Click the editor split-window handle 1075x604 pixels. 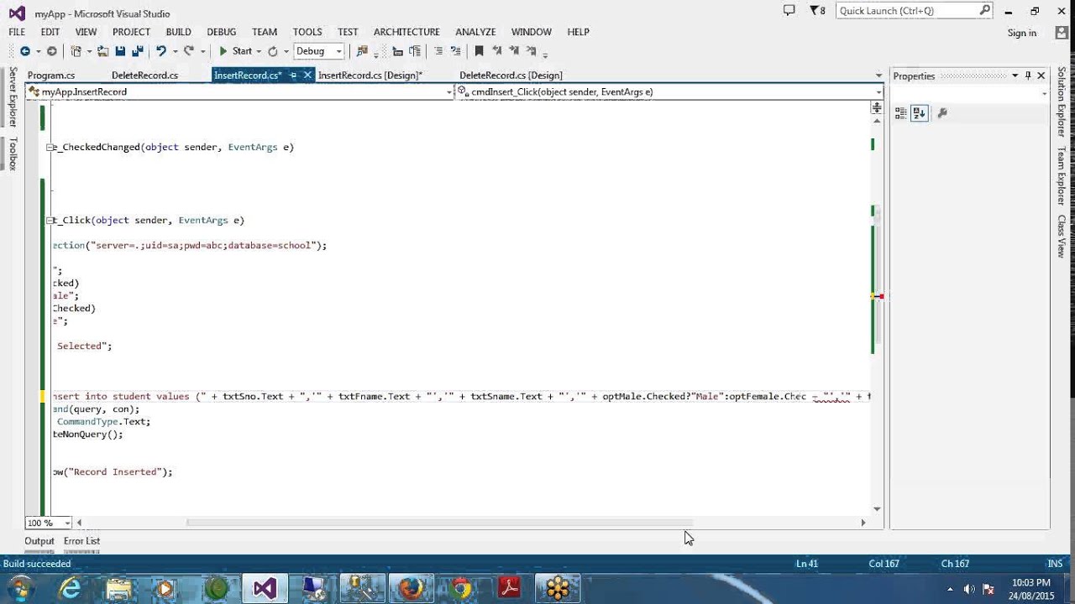(x=877, y=107)
